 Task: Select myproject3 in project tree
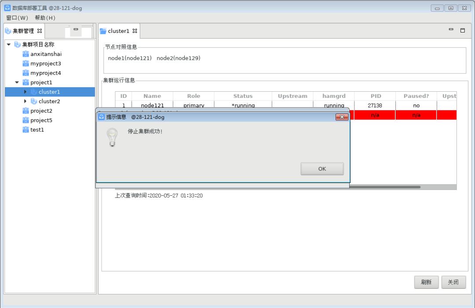[x=46, y=64]
